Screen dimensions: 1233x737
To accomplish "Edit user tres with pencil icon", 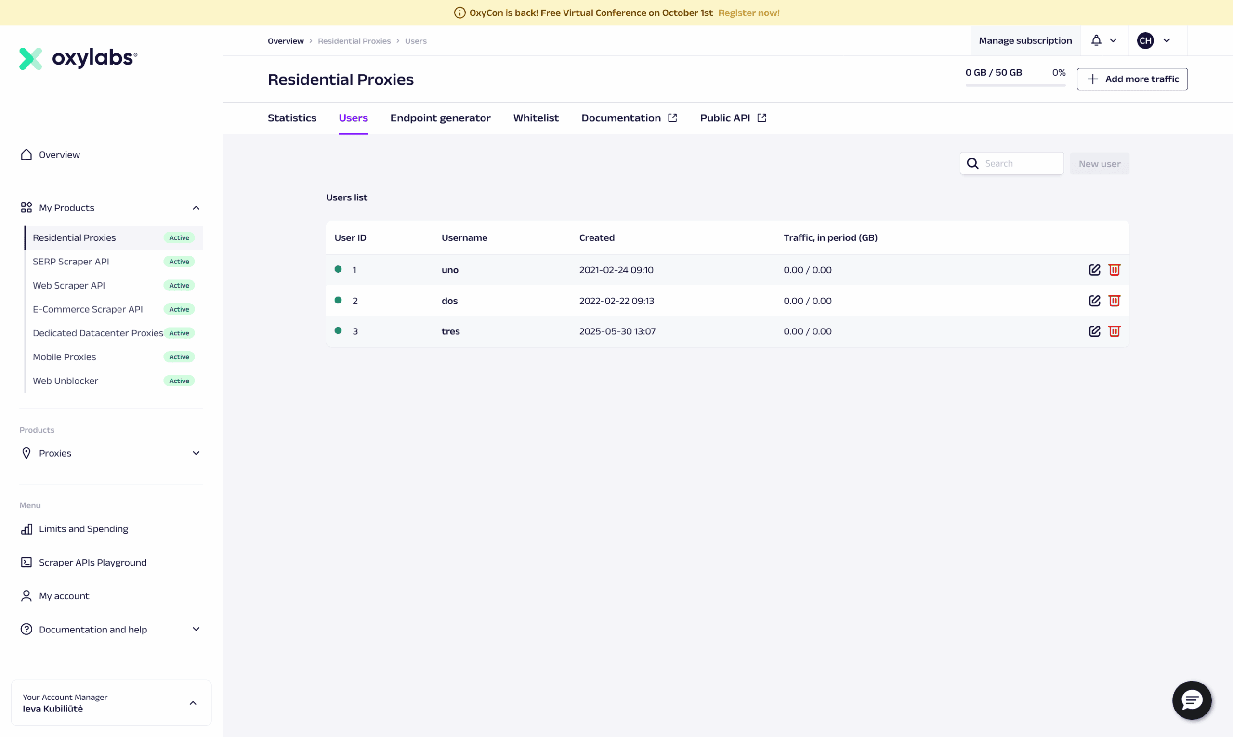I will [x=1094, y=331].
